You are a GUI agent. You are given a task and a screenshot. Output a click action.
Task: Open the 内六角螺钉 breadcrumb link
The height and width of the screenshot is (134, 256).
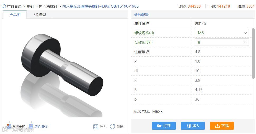coord(48,6)
